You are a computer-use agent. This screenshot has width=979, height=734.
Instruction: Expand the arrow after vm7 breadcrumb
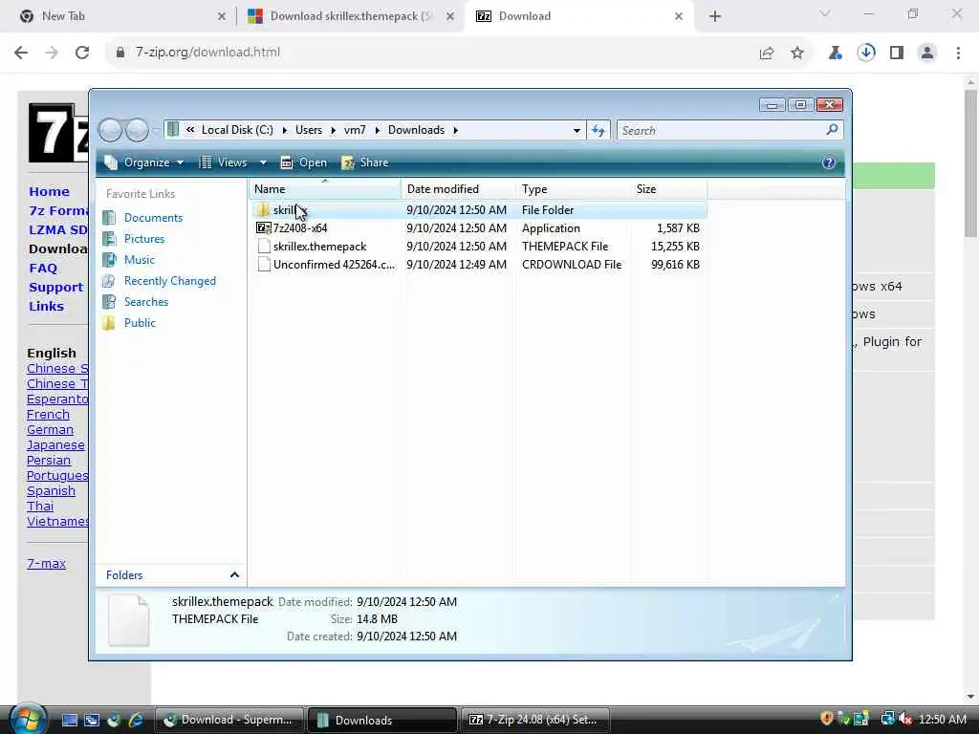point(377,130)
